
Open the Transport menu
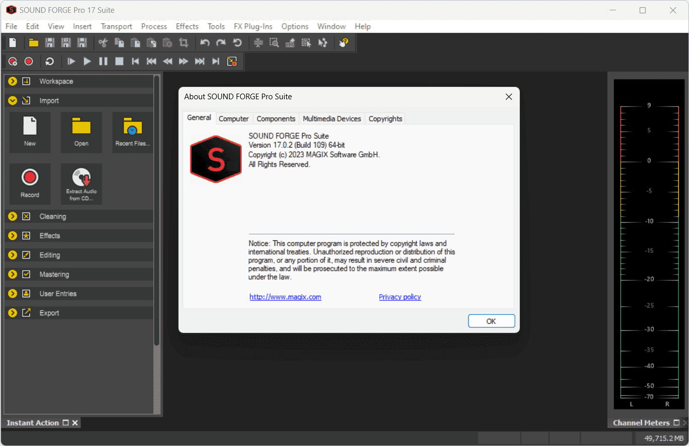click(x=116, y=26)
